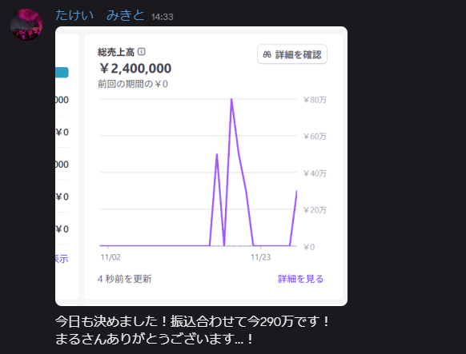Click binoculars icon in 詳細を確認 button
The width and height of the screenshot is (466, 354).
click(267, 54)
